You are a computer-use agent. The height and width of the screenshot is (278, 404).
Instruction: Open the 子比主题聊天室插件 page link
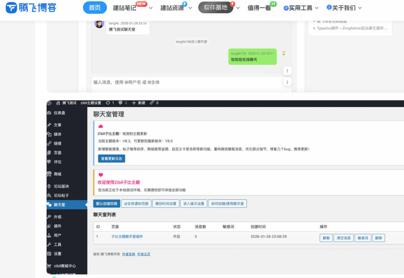[x=127, y=236]
